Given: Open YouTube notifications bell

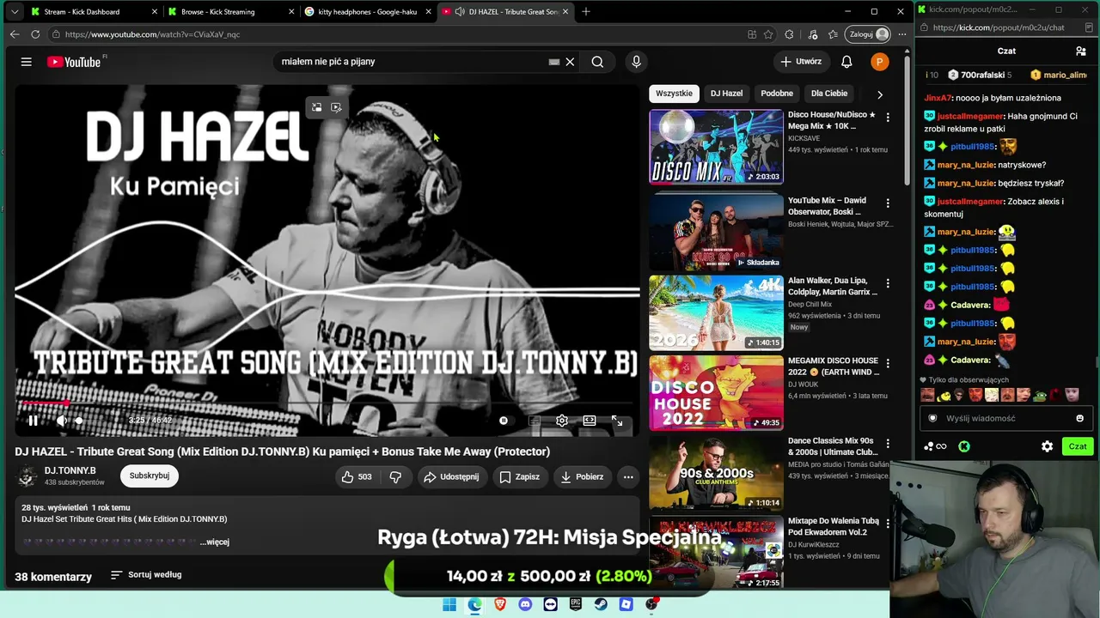Looking at the screenshot, I should click(846, 62).
